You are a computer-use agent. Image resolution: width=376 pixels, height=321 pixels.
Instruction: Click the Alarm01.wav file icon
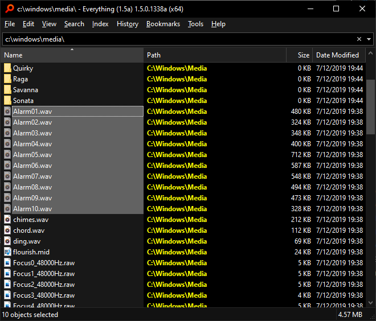click(x=7, y=112)
